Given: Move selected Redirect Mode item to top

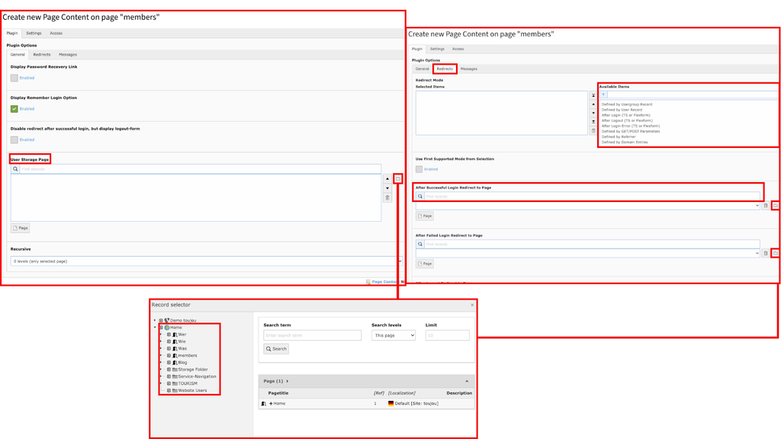Looking at the screenshot, I should (x=593, y=96).
